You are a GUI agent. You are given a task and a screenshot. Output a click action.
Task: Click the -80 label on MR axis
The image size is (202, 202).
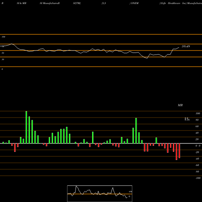pos(197,172)
